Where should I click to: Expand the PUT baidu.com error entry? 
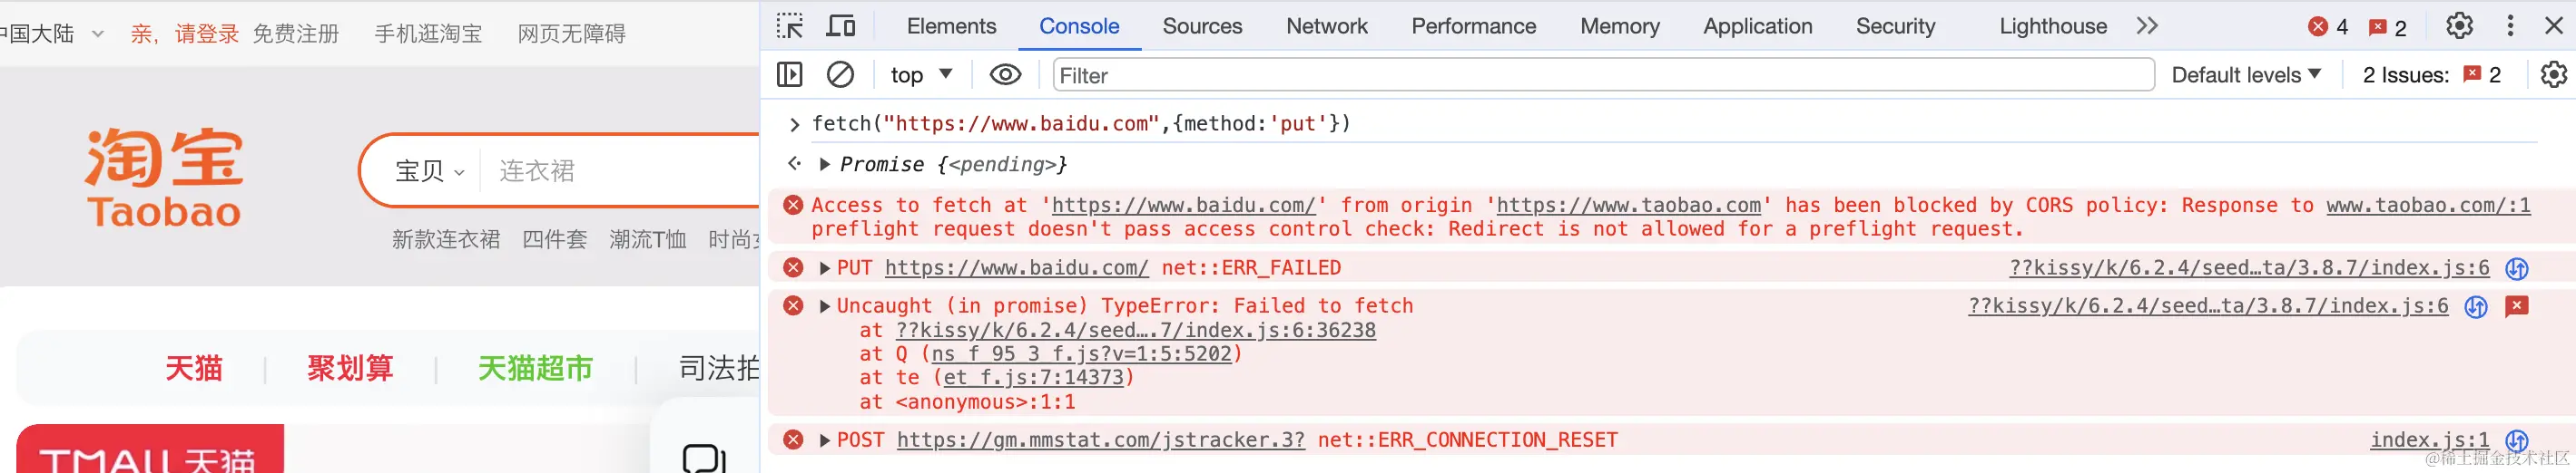(825, 268)
